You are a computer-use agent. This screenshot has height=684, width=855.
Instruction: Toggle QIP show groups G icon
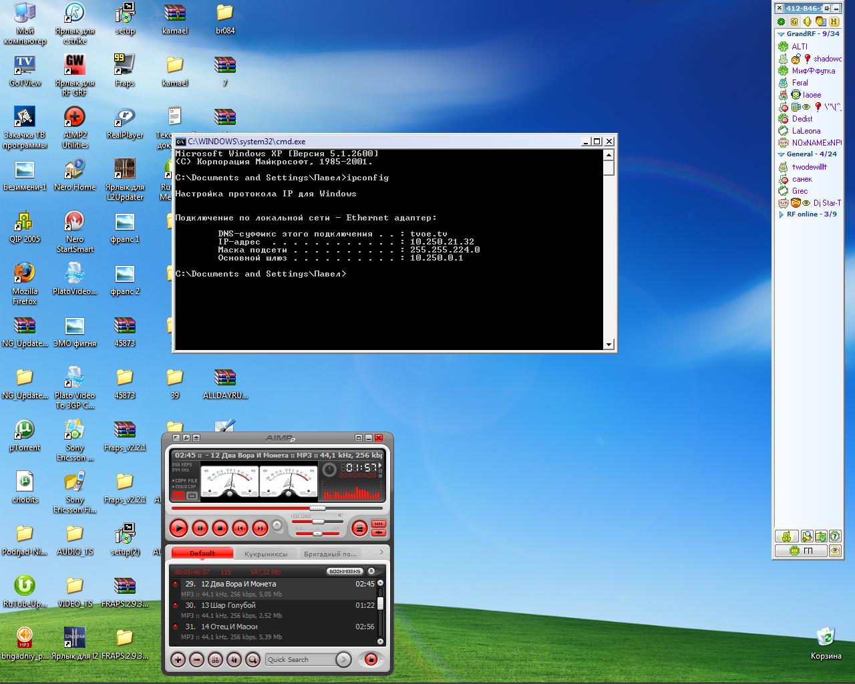[794, 22]
